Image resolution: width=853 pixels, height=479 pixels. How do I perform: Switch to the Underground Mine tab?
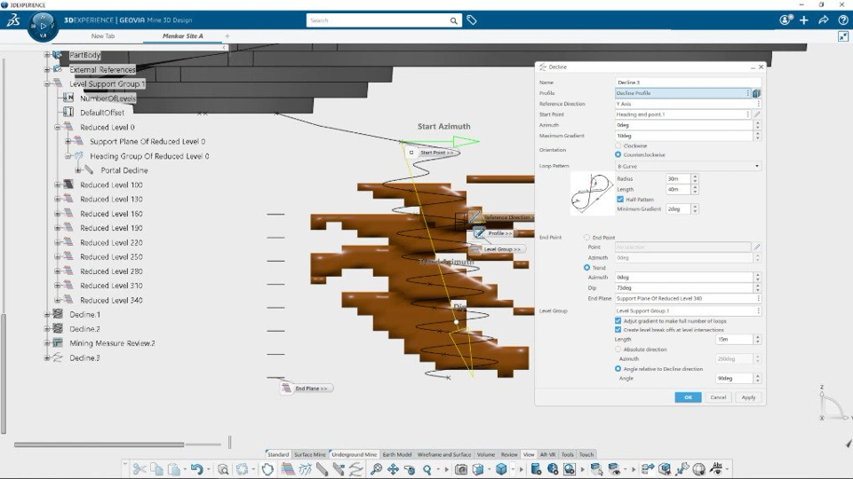tap(355, 454)
